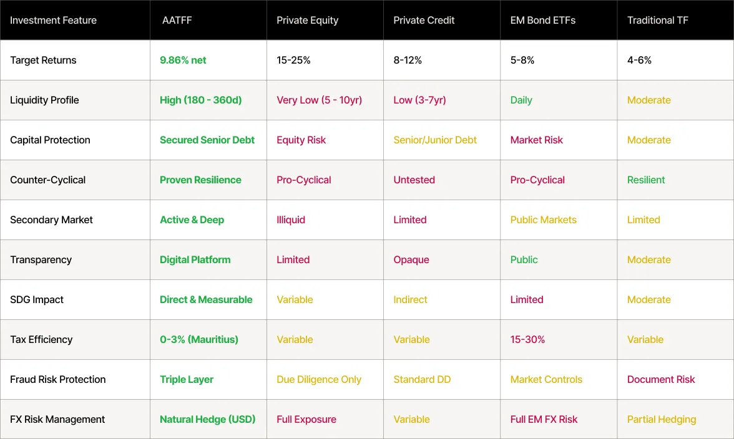The height and width of the screenshot is (439, 734).
Task: Click the Active & Deep cell
Action: click(x=192, y=219)
